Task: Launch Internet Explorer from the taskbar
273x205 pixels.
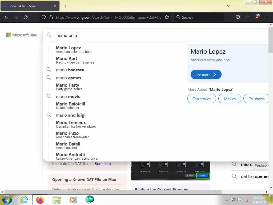Action: pyautogui.click(x=24, y=200)
